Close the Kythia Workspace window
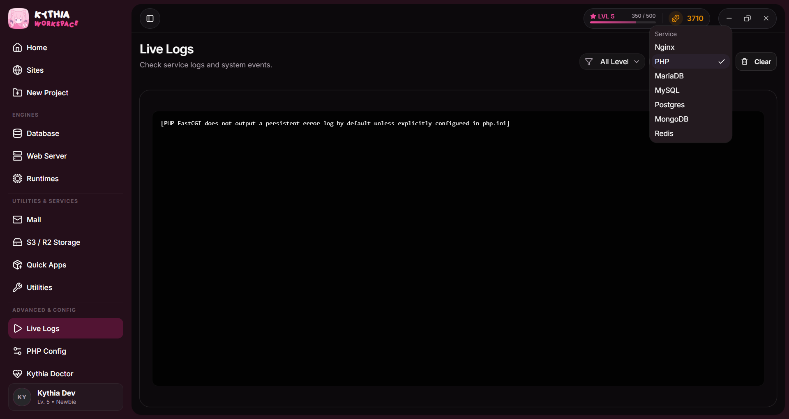The height and width of the screenshot is (419, 789). (x=766, y=18)
